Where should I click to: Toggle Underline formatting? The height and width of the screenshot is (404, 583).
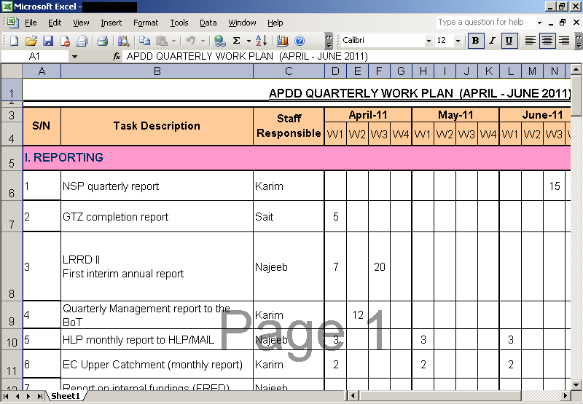(509, 41)
